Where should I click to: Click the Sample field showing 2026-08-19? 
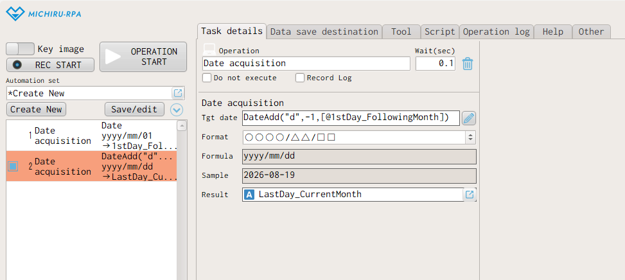pos(359,175)
